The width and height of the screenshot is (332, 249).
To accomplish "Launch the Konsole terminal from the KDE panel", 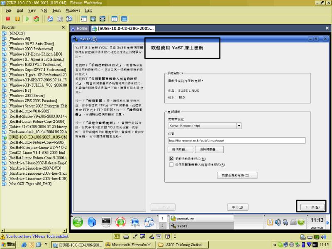I will coord(106,222).
